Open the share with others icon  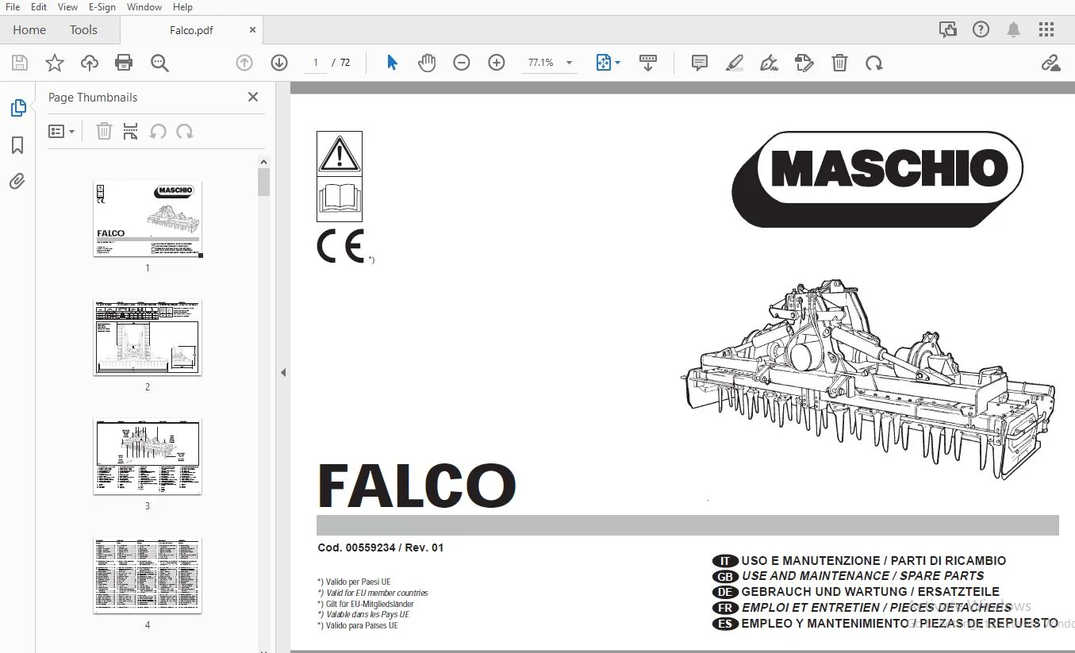click(x=948, y=30)
